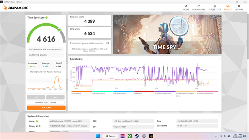Image resolution: width=249 pixels, height=140 pixels.
Task: Click the Windows taskbar Search box
Action: pos(110,136)
